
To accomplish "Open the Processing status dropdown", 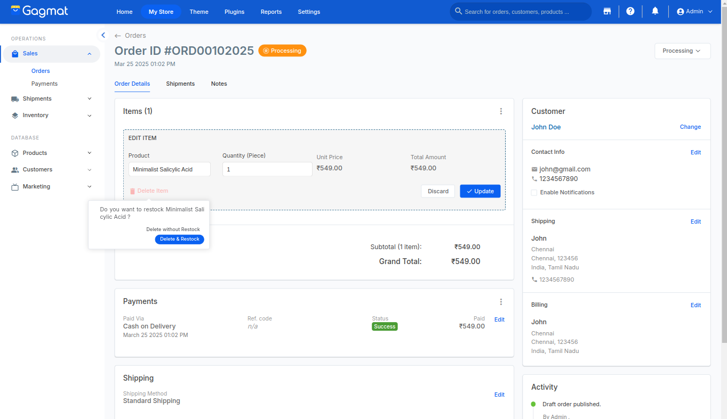I will click(682, 51).
